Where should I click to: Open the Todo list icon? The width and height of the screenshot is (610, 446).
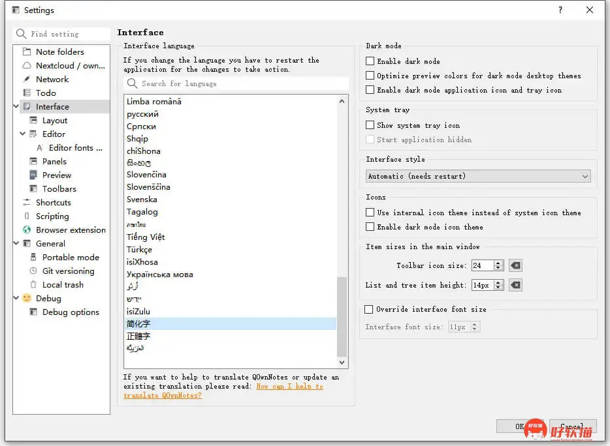pyautogui.click(x=27, y=93)
